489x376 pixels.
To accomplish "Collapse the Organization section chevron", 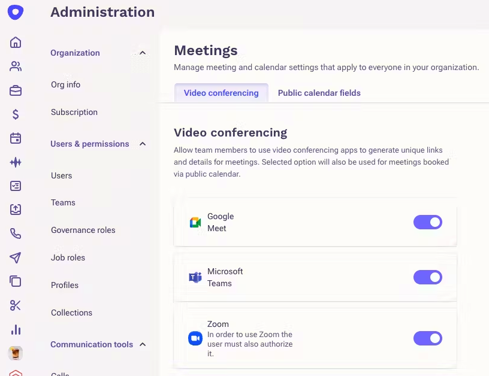I will click(143, 53).
